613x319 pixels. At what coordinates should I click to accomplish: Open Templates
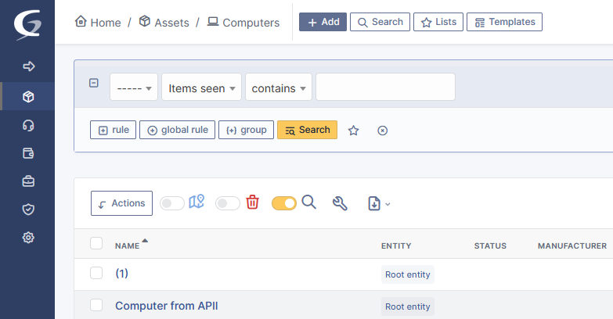(x=504, y=22)
